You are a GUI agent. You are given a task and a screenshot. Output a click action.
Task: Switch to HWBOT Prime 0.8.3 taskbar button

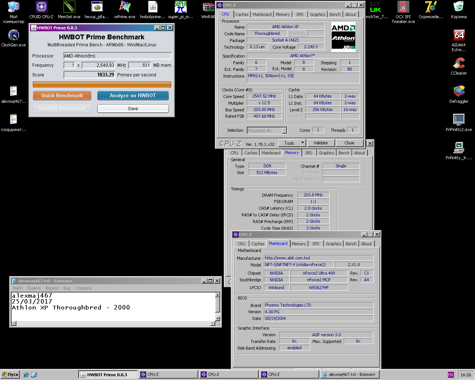pyautogui.click(x=108, y=375)
